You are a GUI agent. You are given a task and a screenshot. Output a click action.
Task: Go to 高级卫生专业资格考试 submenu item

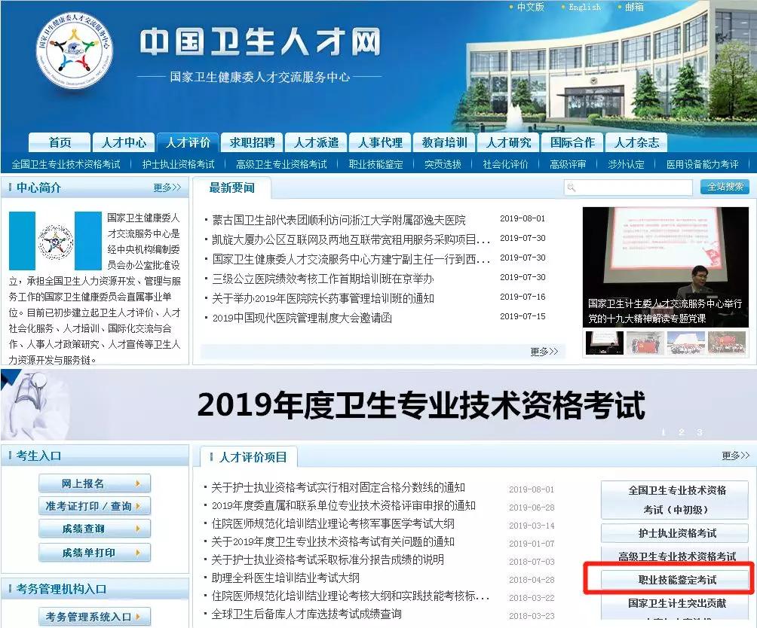pyautogui.click(x=281, y=164)
